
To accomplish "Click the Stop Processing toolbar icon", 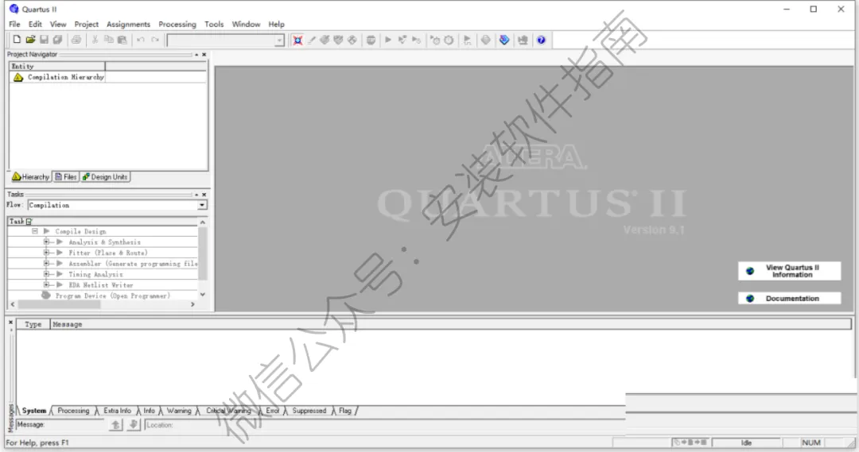I will (x=371, y=40).
